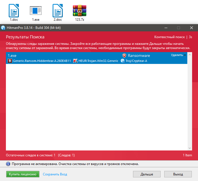The height and width of the screenshot is (181, 198).
Task: Click the 3s scan time indicator
Action: (190, 37)
